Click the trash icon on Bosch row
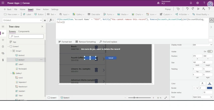The image size is (214, 110). [96, 47]
